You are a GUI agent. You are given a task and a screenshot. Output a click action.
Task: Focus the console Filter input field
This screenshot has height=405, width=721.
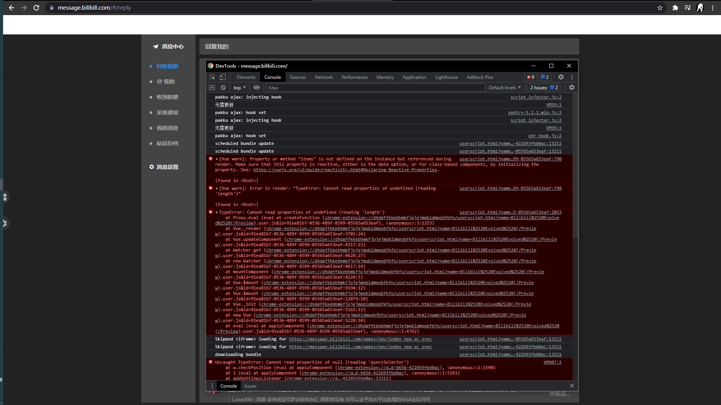coord(376,88)
